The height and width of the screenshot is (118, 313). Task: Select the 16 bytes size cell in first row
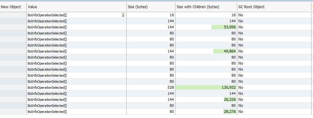(151, 15)
